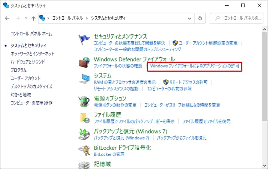Viewport: 268px width, 169px height.
Task: Click BitLocker の管理 link
Action: tap(109, 154)
